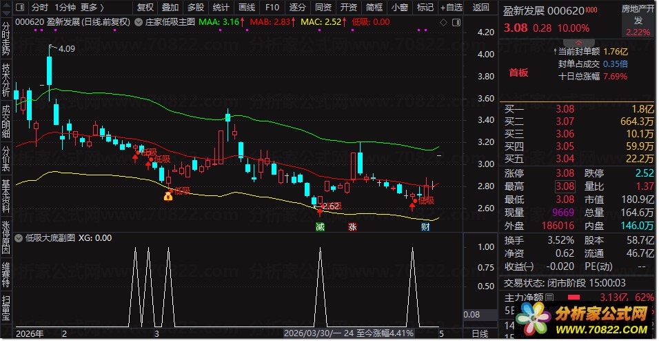Click the +自选 add to watchlist button
This screenshot has width=659, height=341.
[452, 7]
